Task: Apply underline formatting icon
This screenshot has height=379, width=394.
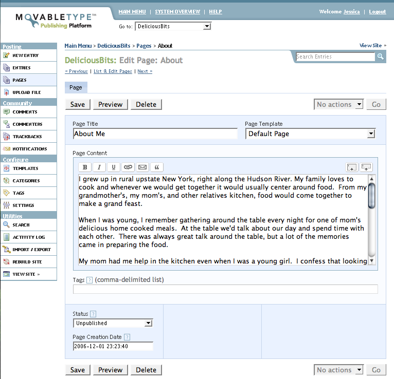Action: pos(114,167)
